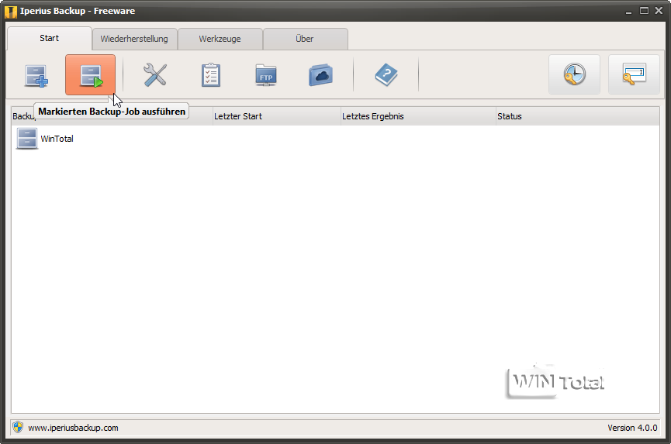Open the FTP client icon
The height and width of the screenshot is (444, 671).
(266, 75)
